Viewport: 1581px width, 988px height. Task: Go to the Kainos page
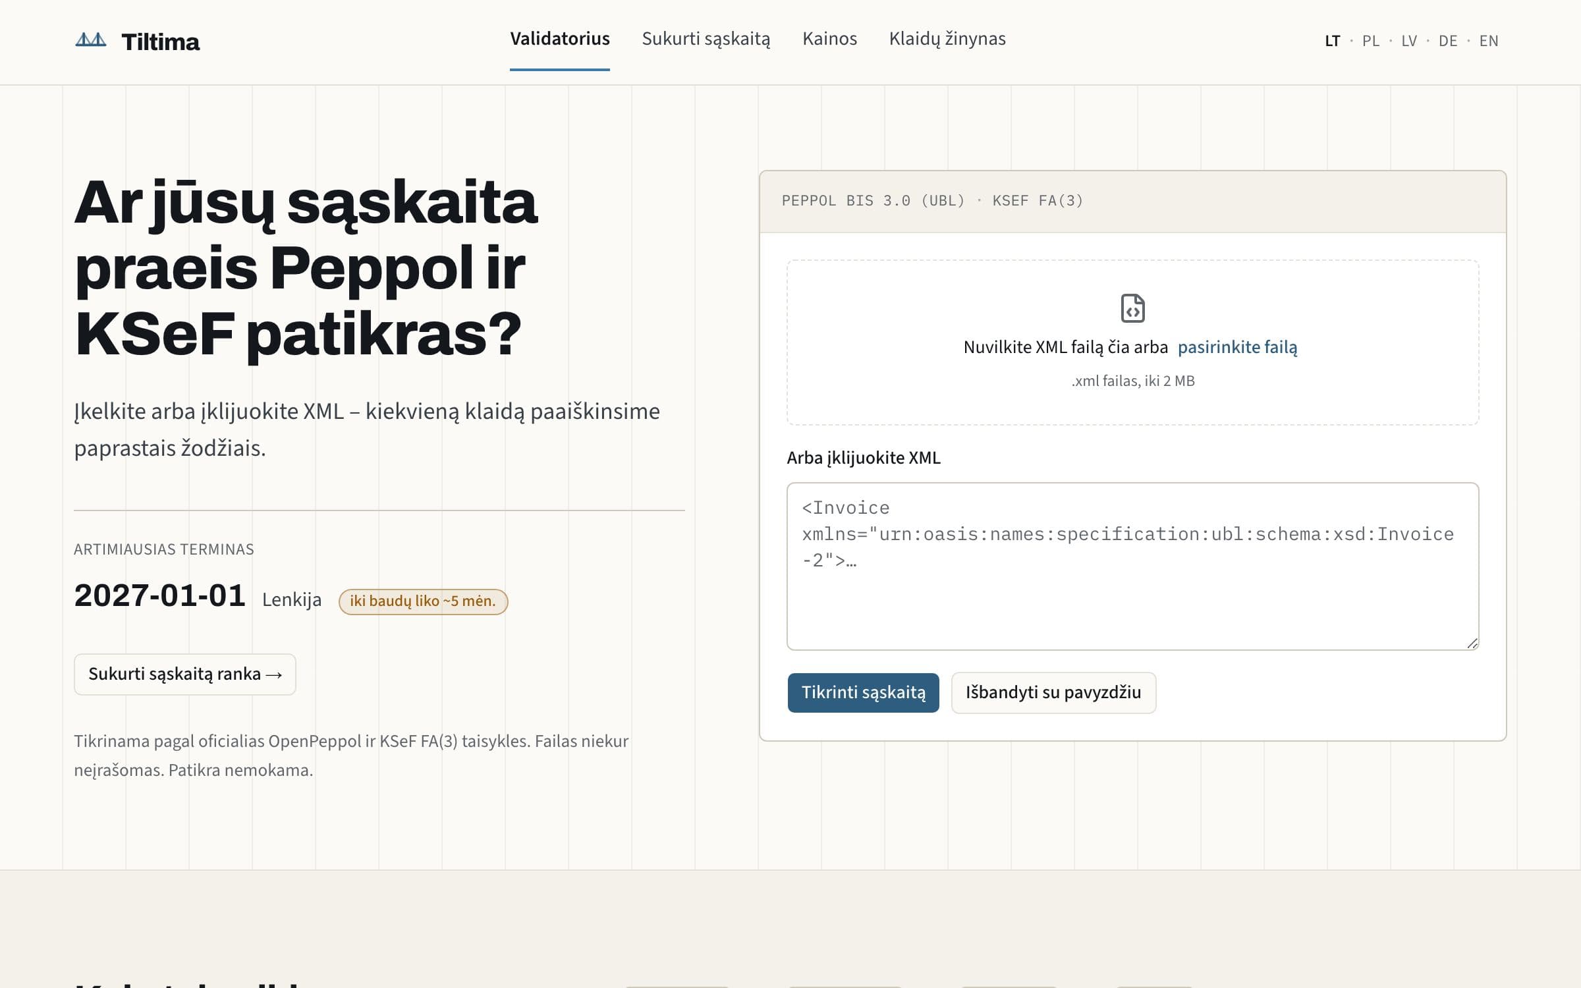[829, 39]
